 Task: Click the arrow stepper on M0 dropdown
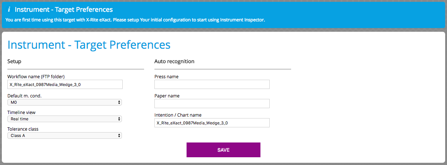pos(119,102)
